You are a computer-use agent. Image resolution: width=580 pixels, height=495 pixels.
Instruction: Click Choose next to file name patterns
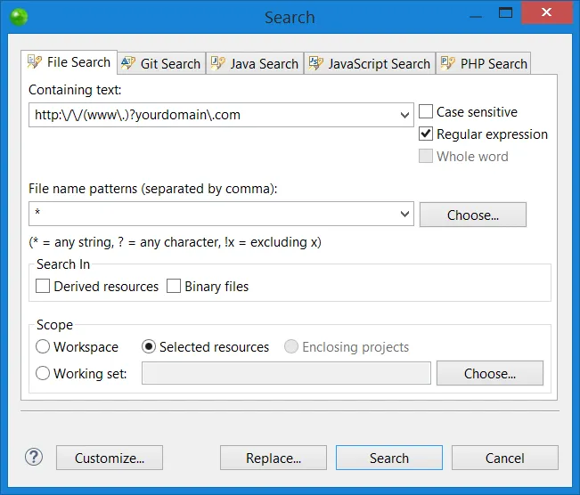click(x=473, y=215)
